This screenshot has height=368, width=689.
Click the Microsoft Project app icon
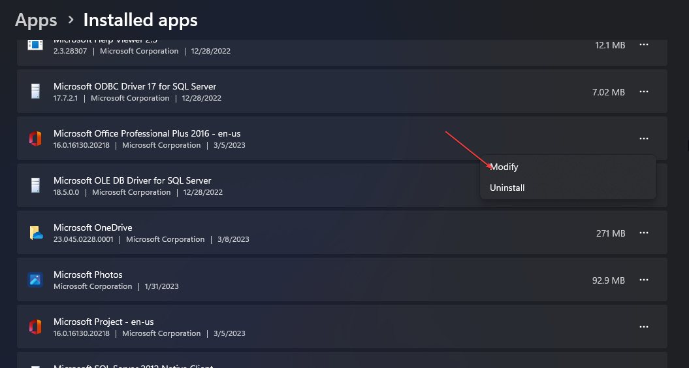(x=35, y=327)
